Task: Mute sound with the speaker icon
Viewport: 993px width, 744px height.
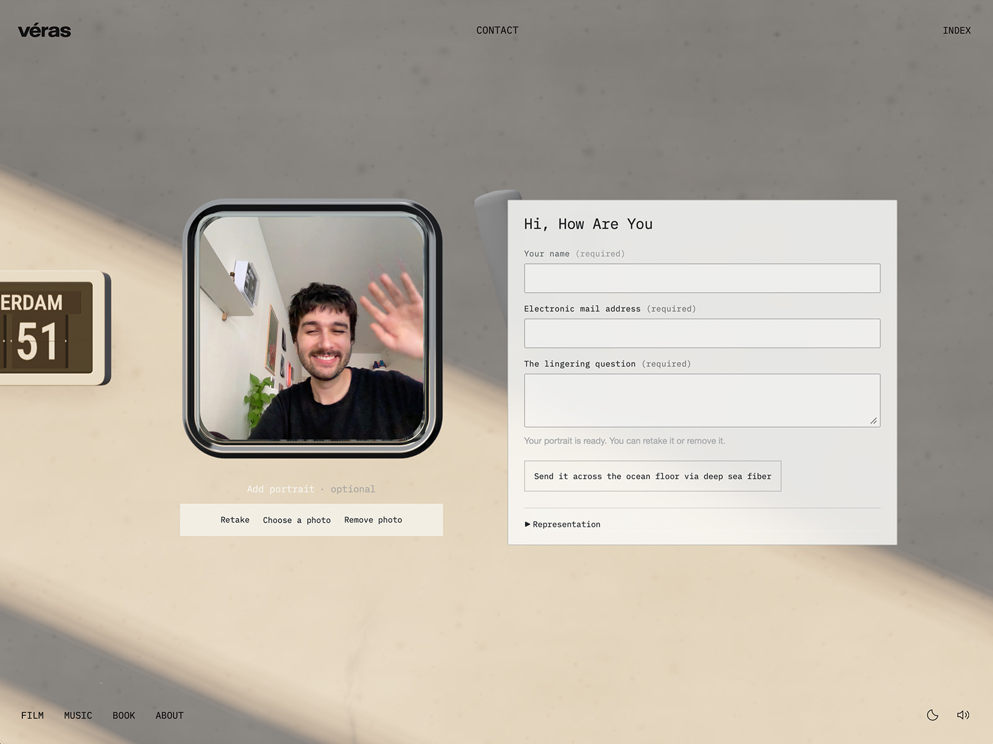Action: (x=963, y=715)
